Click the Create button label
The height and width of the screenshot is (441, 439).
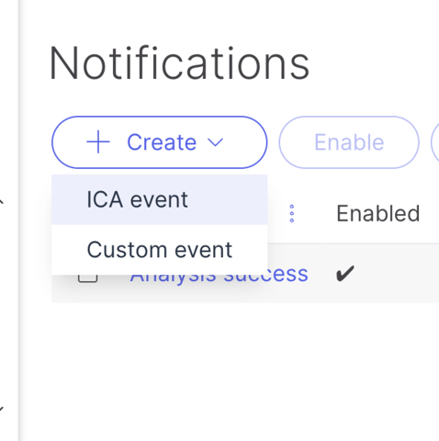tap(162, 142)
